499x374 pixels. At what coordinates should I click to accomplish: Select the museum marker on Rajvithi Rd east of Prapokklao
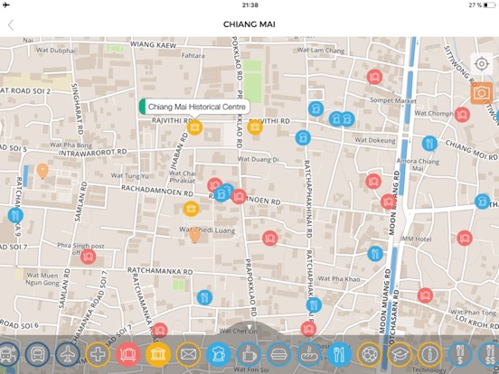255,127
